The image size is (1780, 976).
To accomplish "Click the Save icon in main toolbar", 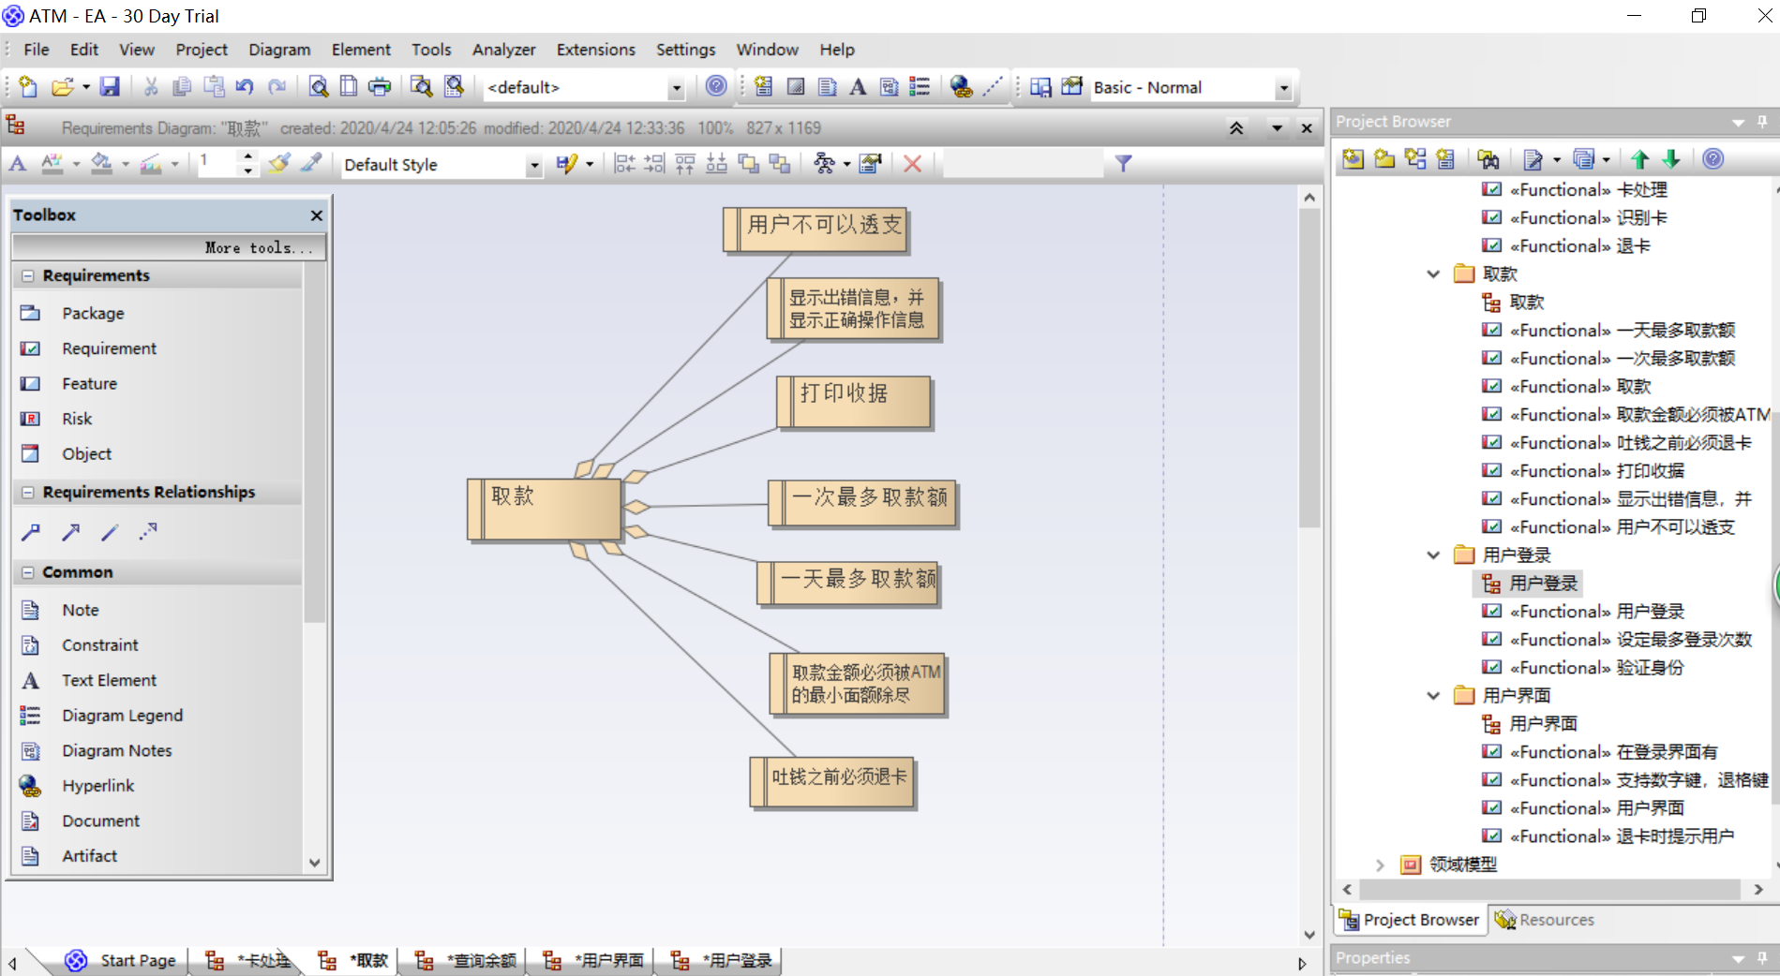I will pyautogui.click(x=110, y=87).
